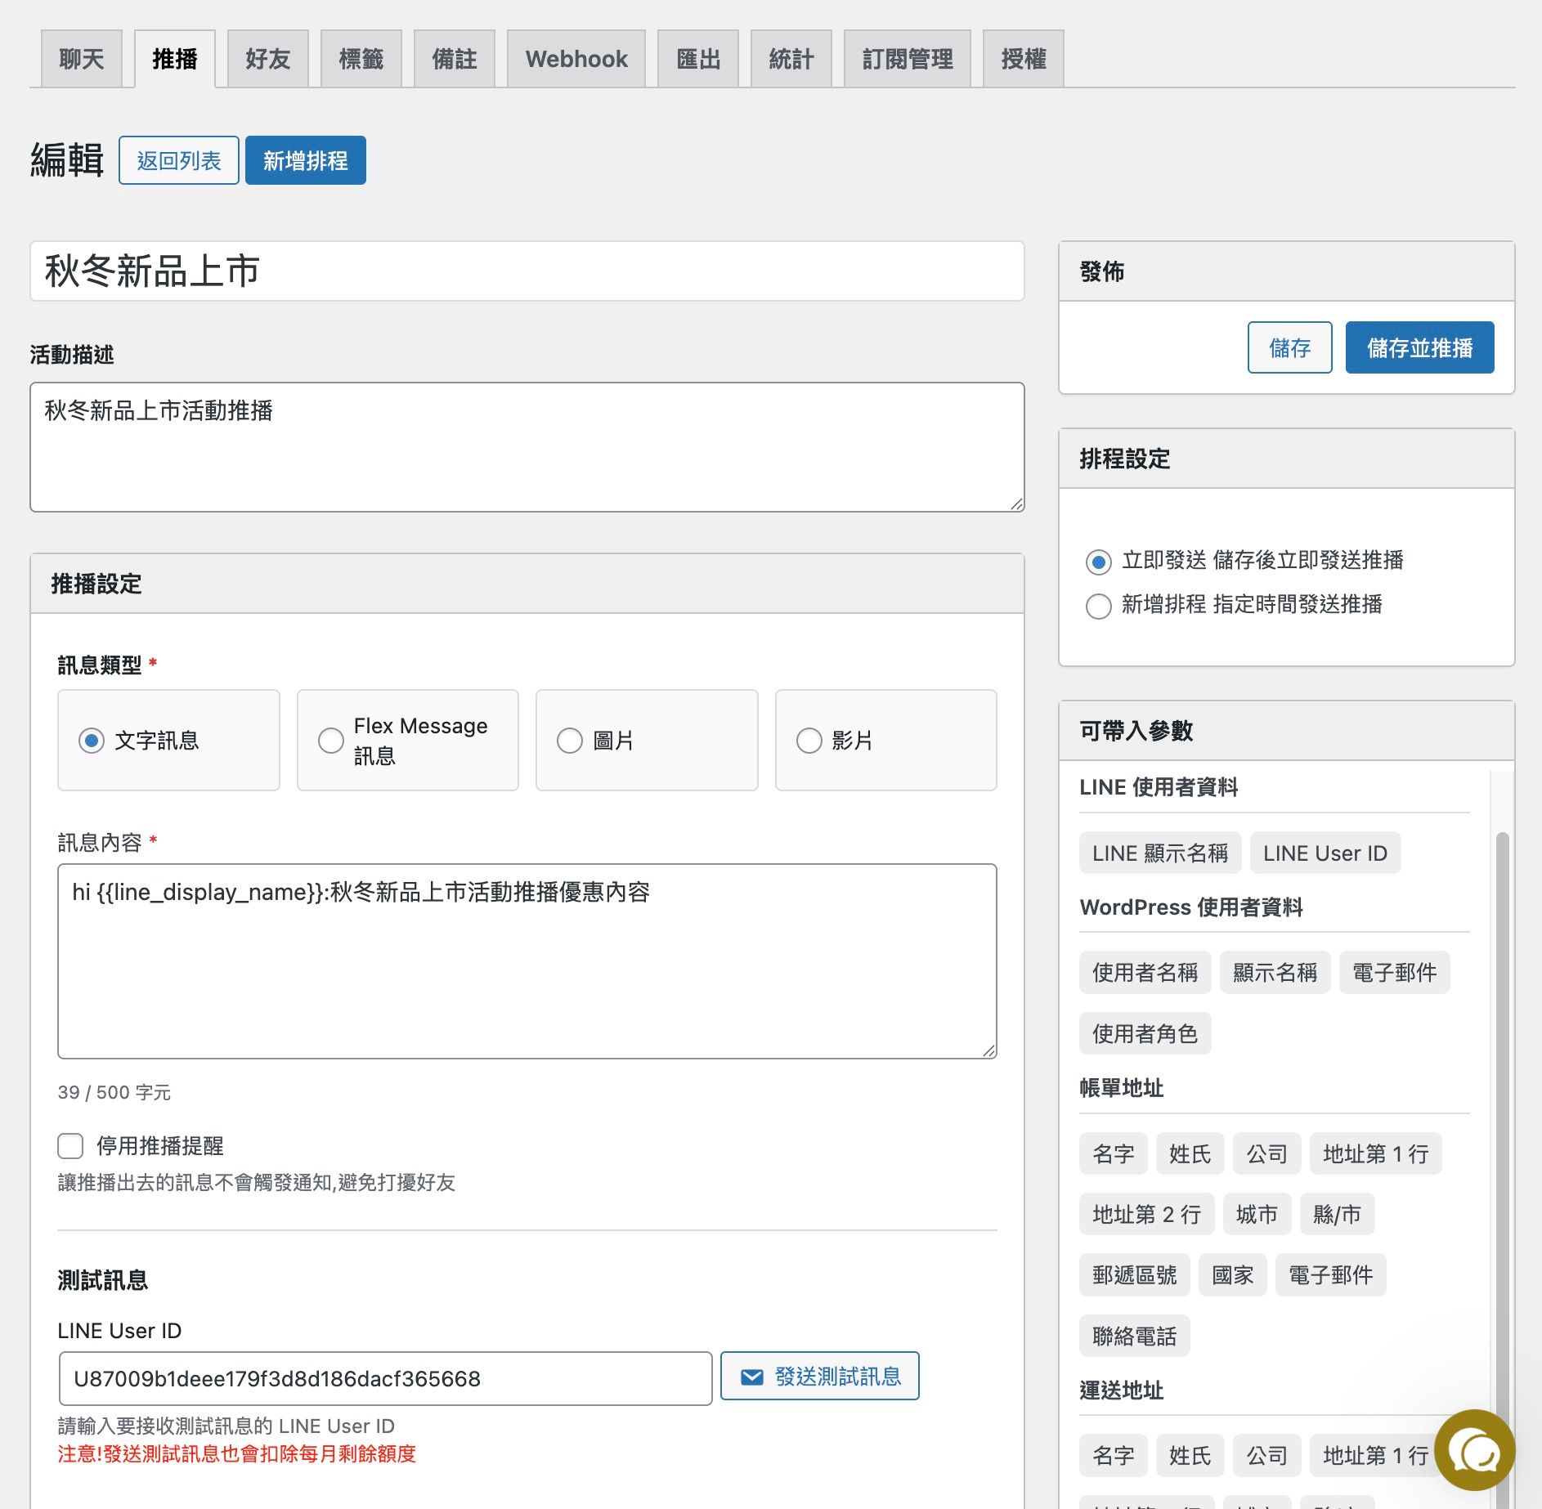1542x1509 pixels.
Task: Click the envelope icon on send test message
Action: pyautogui.click(x=751, y=1377)
